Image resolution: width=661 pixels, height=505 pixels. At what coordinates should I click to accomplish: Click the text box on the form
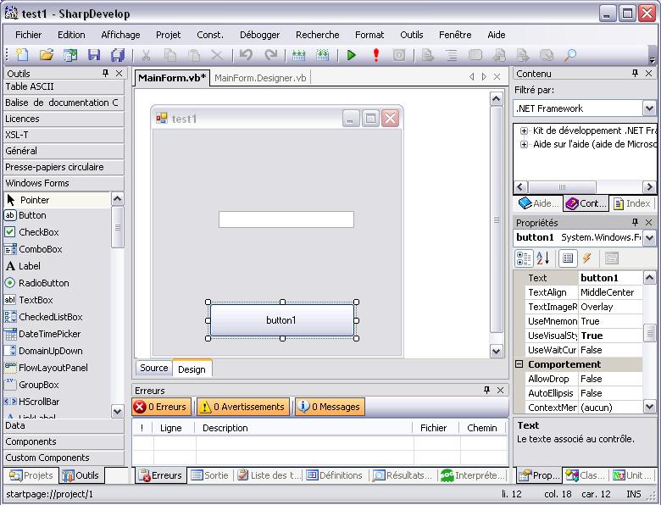click(286, 219)
